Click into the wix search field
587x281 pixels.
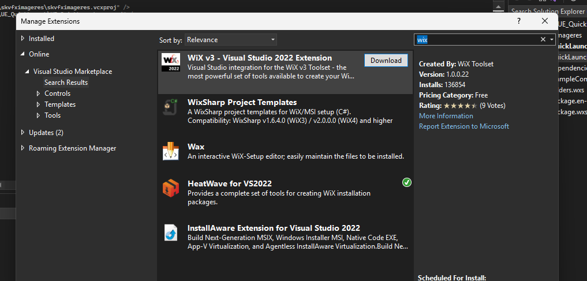(476, 40)
